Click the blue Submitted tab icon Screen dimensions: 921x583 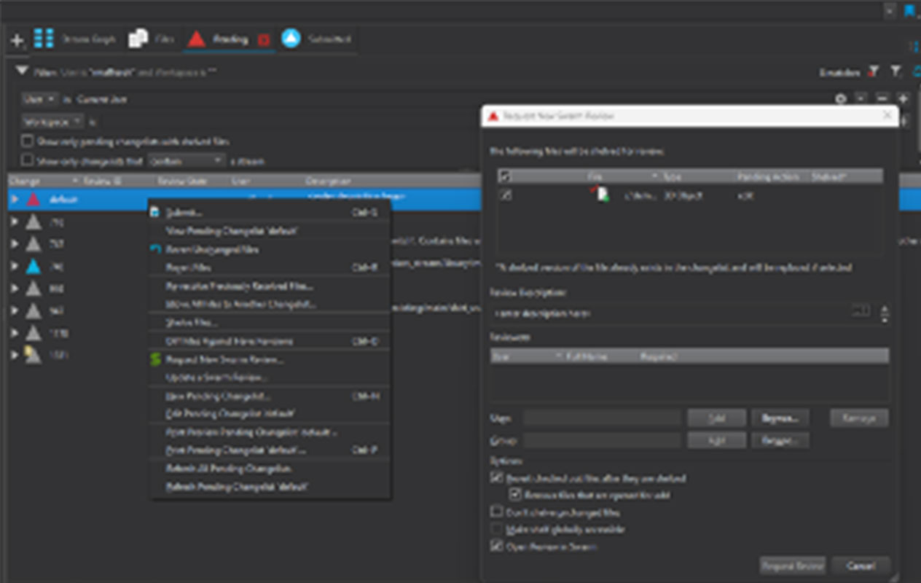click(291, 39)
